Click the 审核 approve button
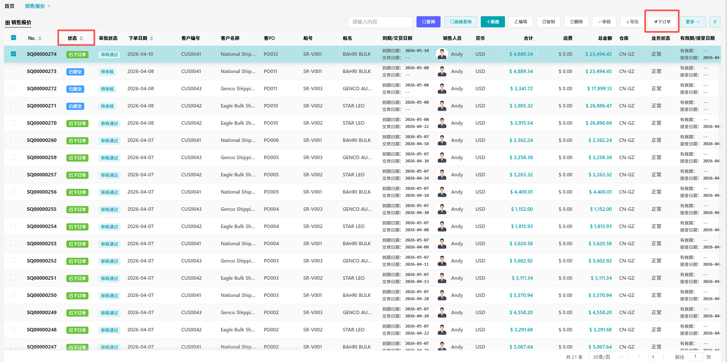Viewport: 727px width, 362px height. point(604,22)
